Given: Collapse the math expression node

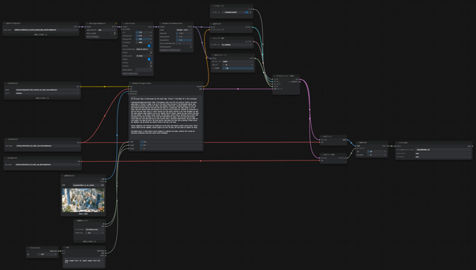Looking at the screenshot, I should (x=64, y=247).
